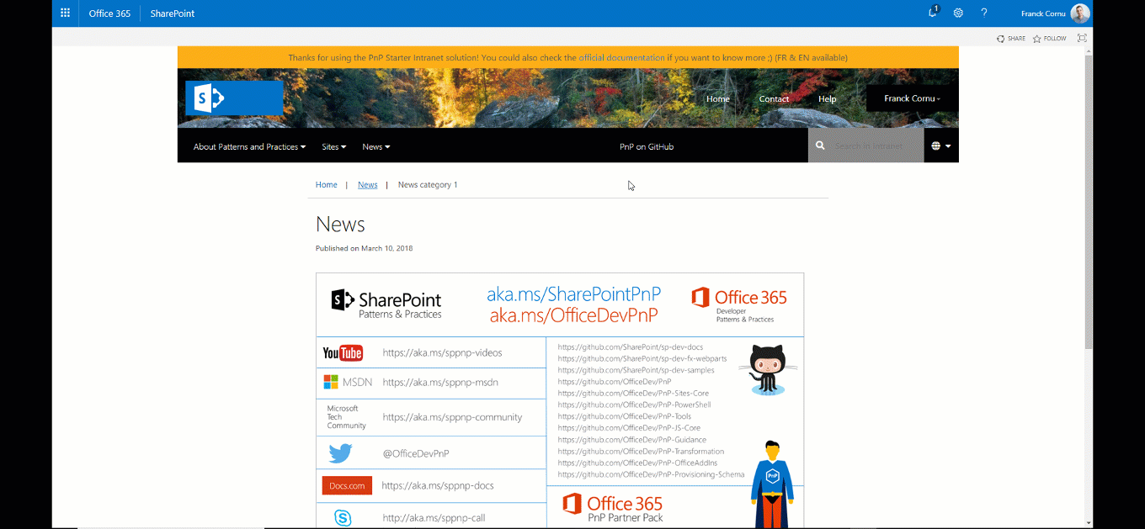The image size is (1145, 529).
Task: Expand the Sites navigation menu
Action: point(333,146)
